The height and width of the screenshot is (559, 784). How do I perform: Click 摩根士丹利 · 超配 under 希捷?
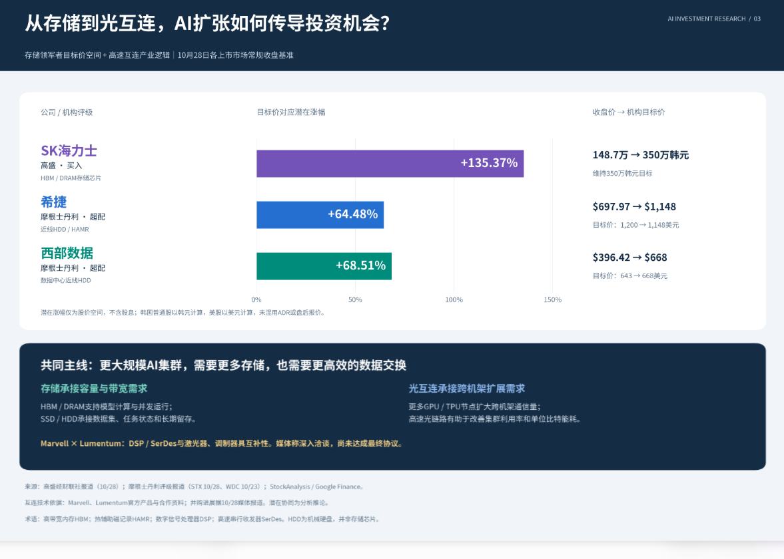(73, 217)
